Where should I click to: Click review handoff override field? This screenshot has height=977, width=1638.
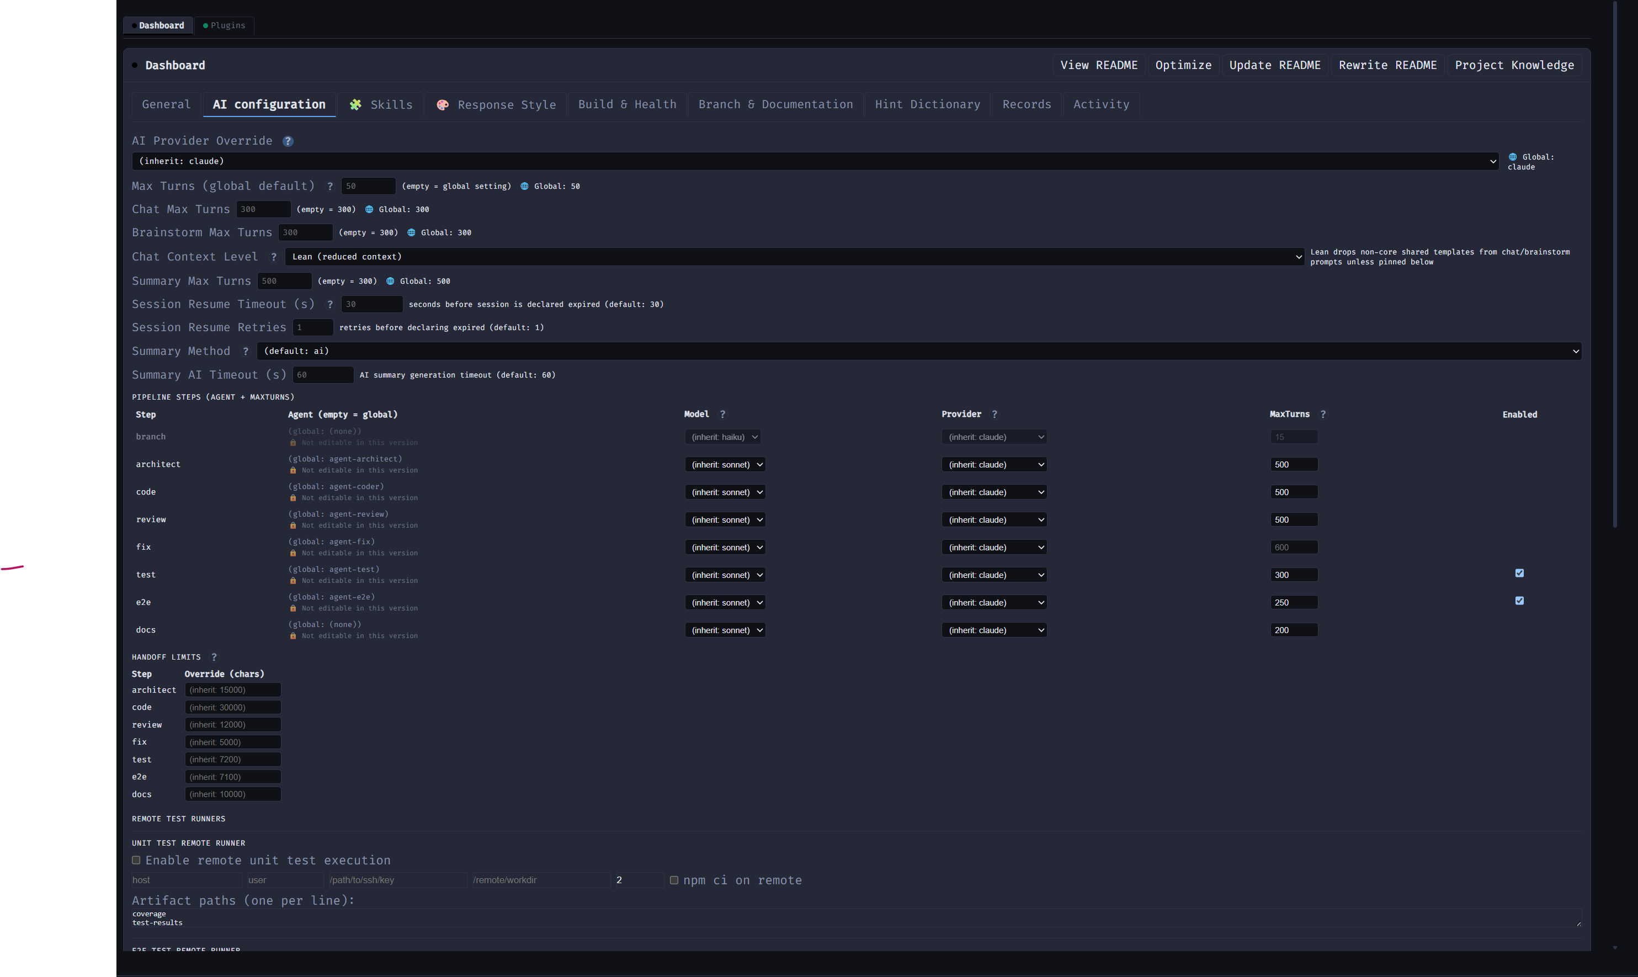pyautogui.click(x=233, y=725)
